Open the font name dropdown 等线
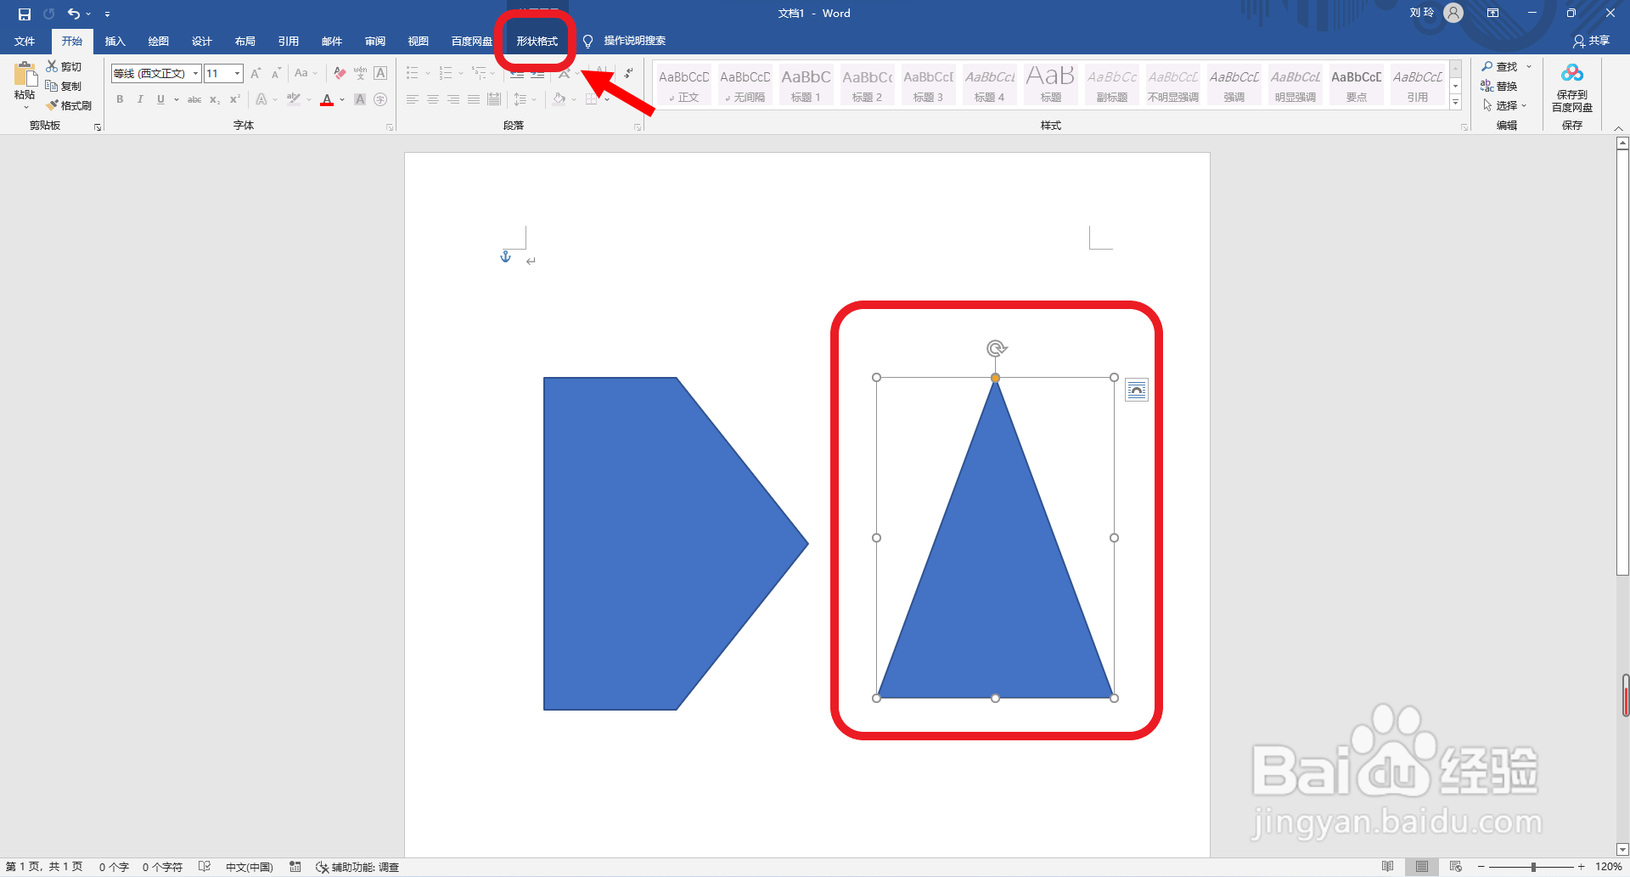 195,74
